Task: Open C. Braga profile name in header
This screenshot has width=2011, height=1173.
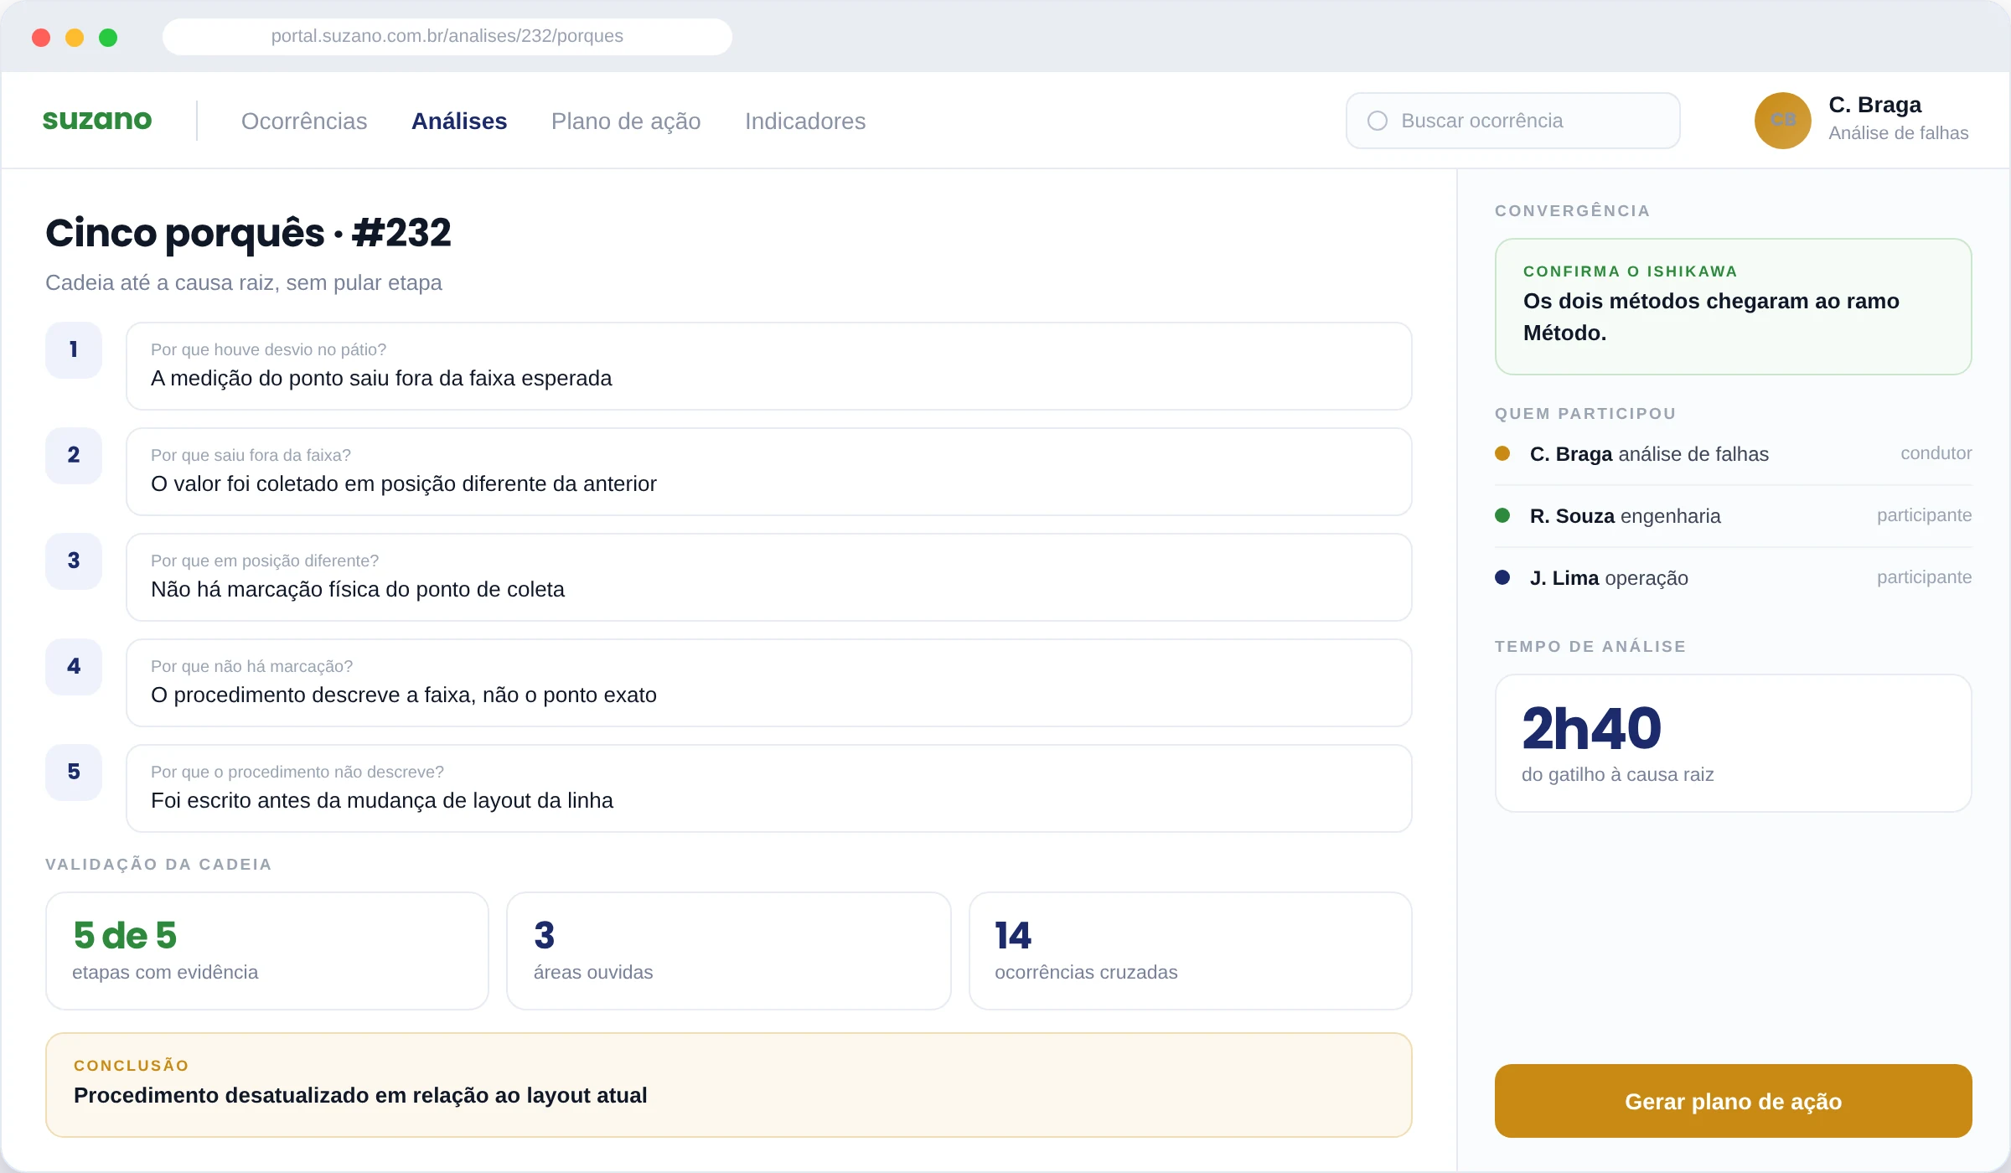Action: [x=1875, y=105]
